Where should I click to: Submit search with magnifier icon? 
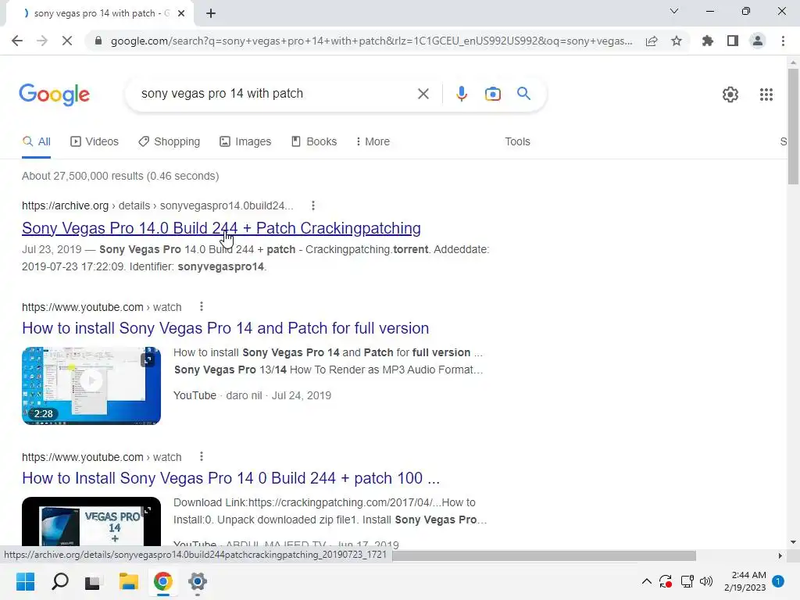(523, 94)
